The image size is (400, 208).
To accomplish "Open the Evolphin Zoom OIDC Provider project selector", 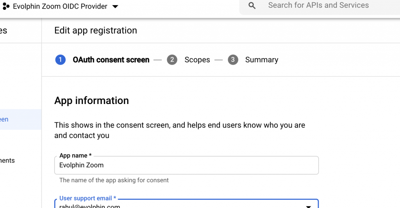I will click(60, 6).
